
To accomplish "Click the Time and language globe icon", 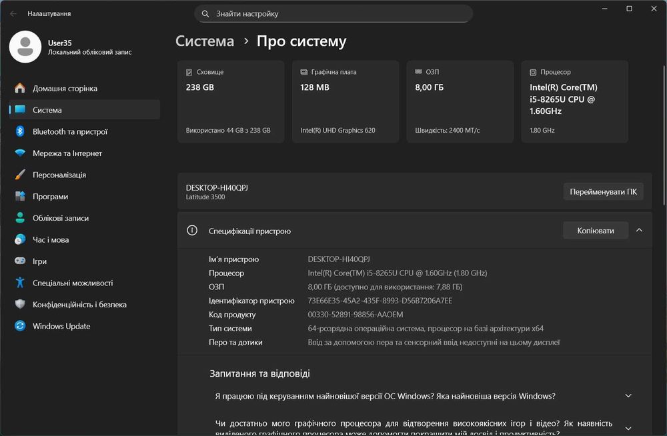I will [20, 239].
